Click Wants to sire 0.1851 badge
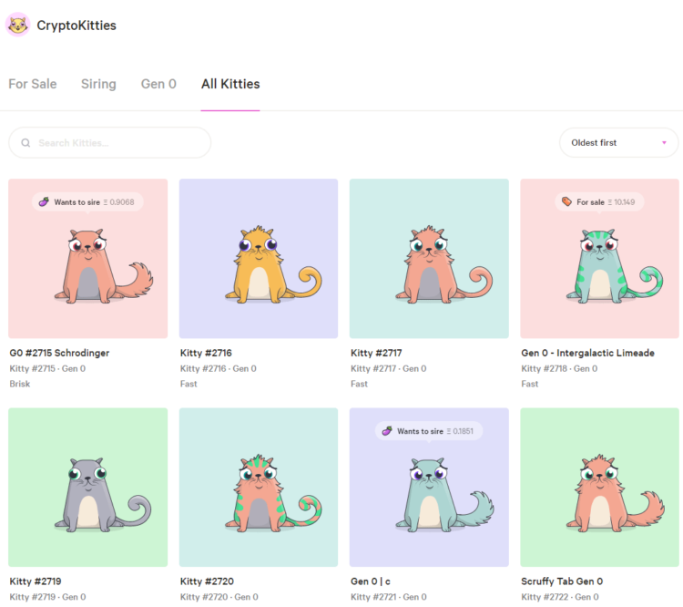Image resolution: width=683 pixels, height=607 pixels. pyautogui.click(x=429, y=431)
